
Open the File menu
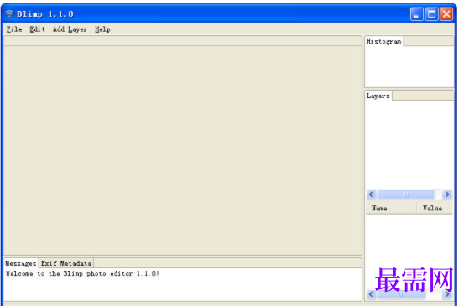(14, 29)
